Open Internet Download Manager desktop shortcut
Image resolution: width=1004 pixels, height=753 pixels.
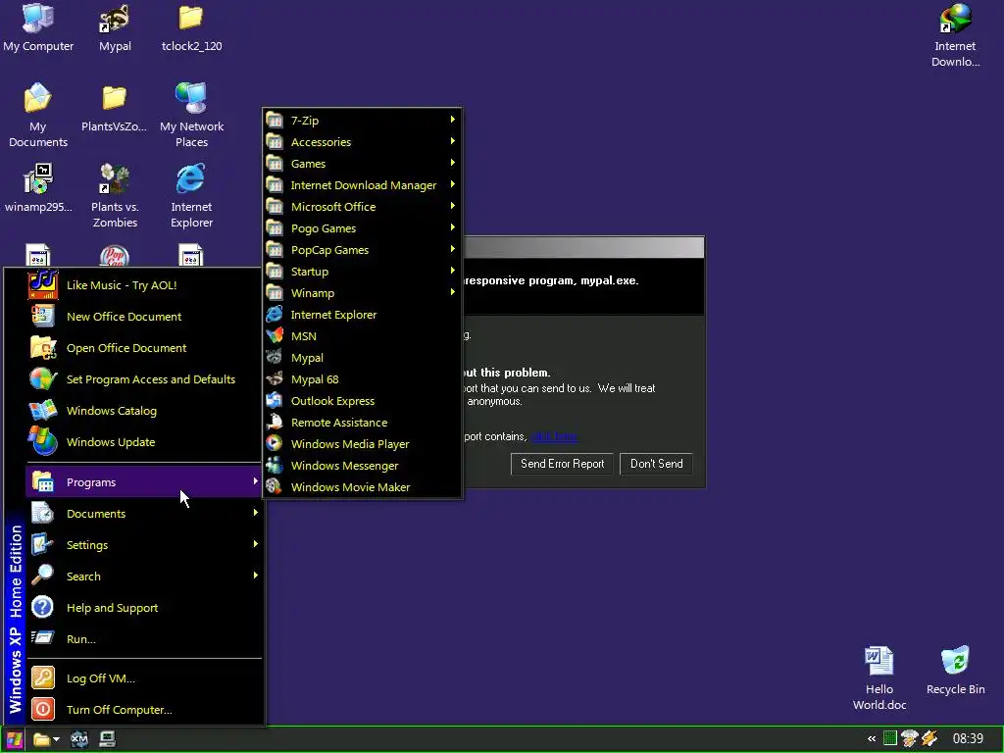(955, 35)
